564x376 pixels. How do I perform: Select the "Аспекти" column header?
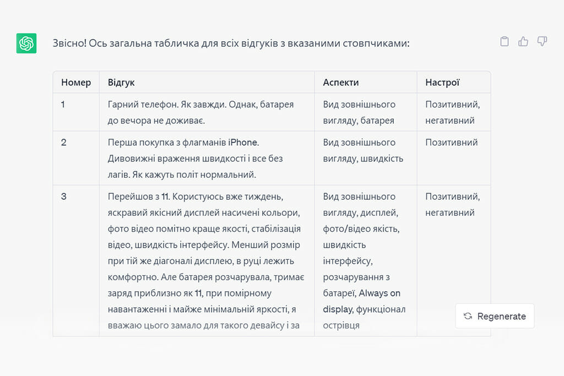[x=341, y=83]
